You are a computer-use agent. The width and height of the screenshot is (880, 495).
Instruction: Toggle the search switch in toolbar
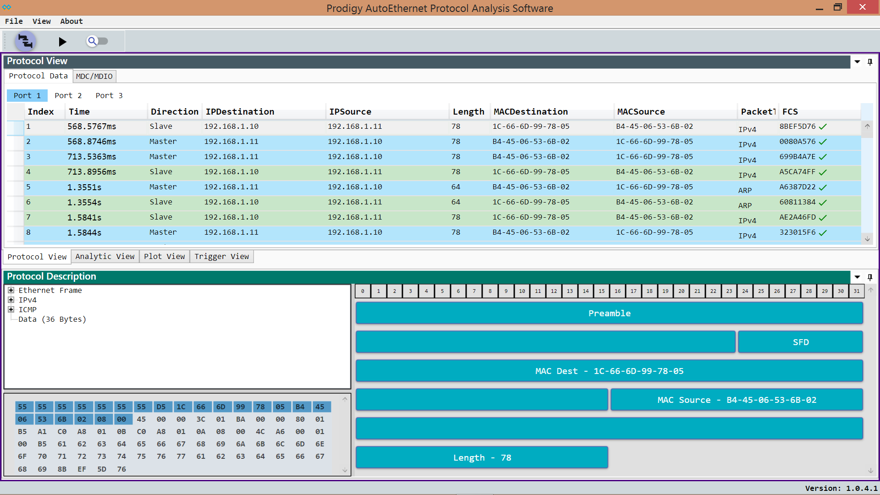(x=97, y=41)
